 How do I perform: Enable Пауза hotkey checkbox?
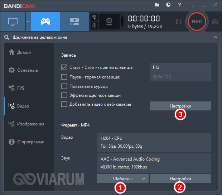point(64,77)
